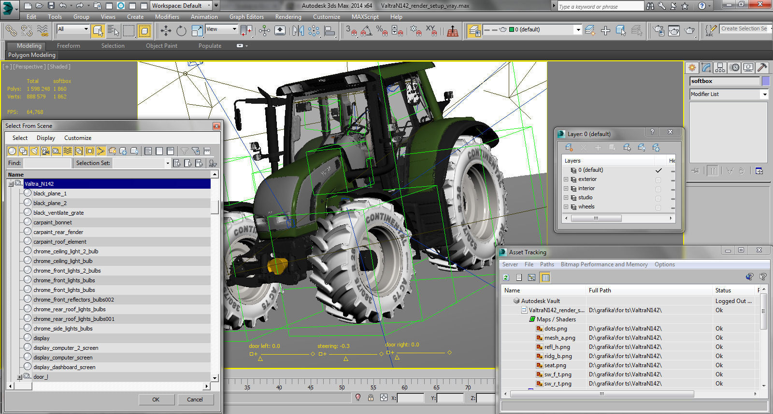Toggle Angle Snap
The image size is (773, 414).
(x=367, y=31)
